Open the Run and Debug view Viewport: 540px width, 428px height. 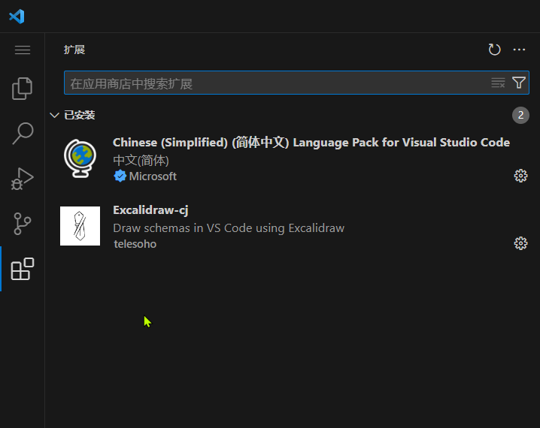[x=23, y=179]
